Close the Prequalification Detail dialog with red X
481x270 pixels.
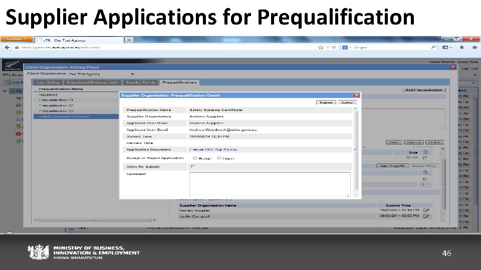[x=356, y=95]
